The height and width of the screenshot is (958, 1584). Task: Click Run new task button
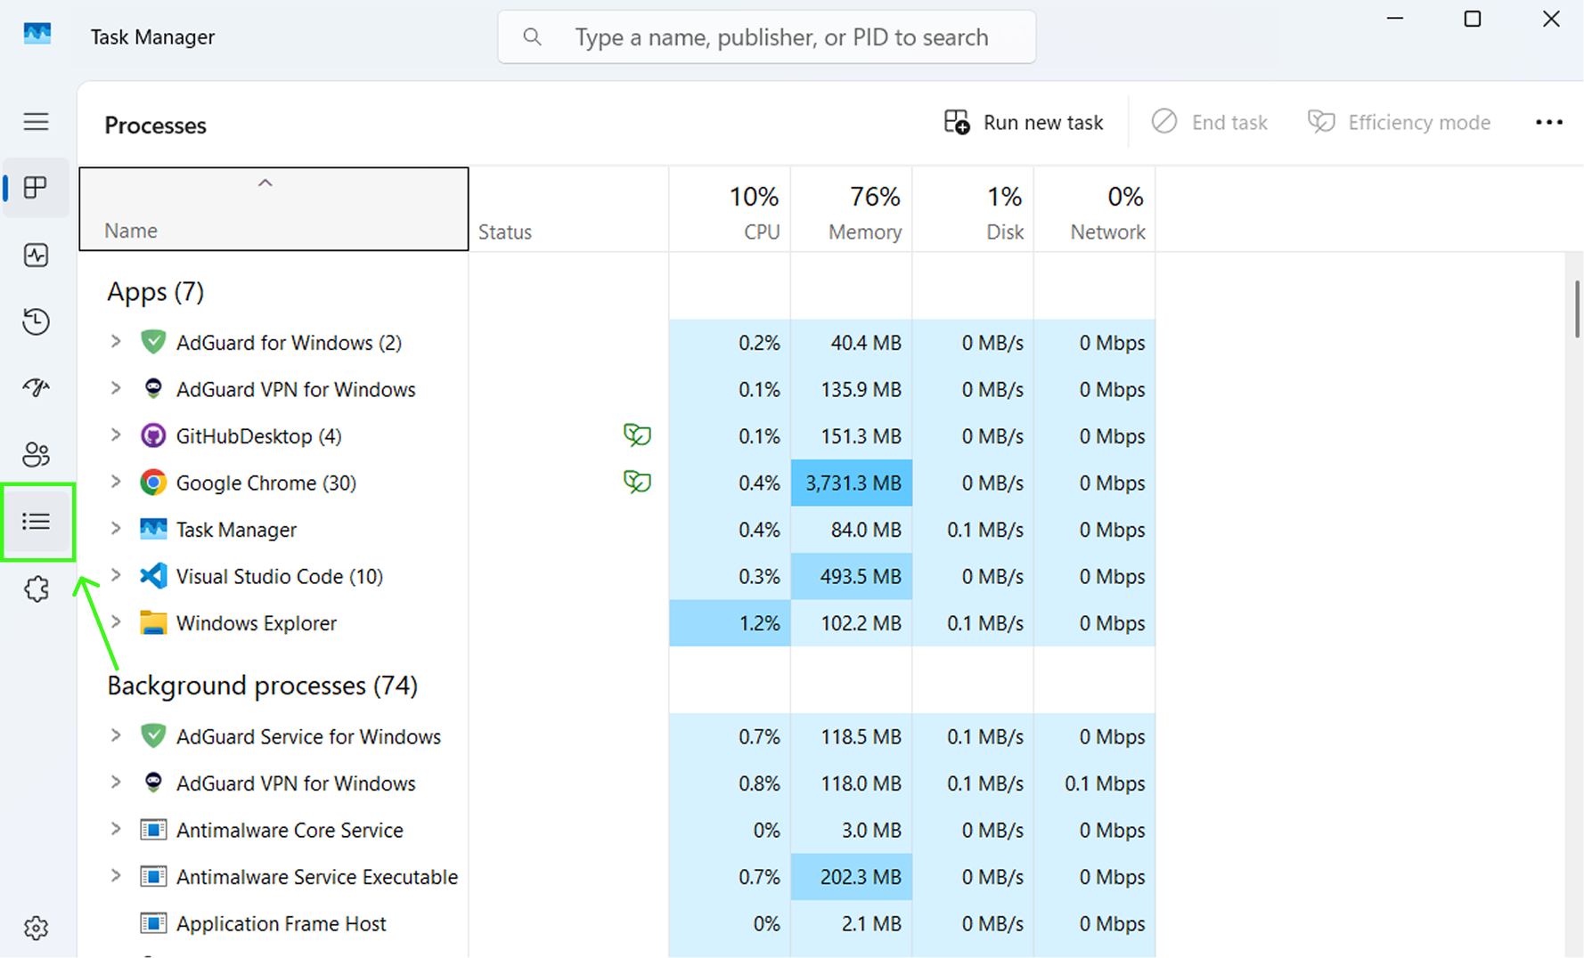(1024, 122)
